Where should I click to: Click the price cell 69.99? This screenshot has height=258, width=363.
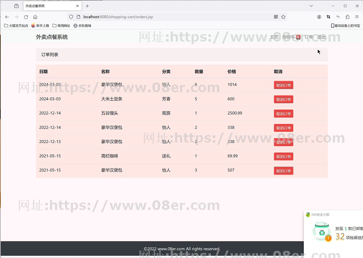pyautogui.click(x=233, y=156)
